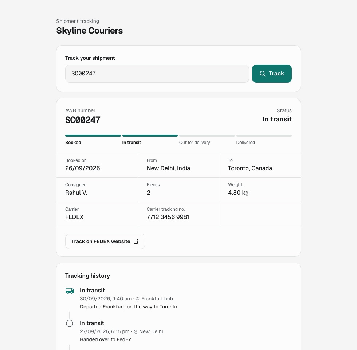This screenshot has height=350, width=357.
Task: Click the magnifier icon in Track button
Action: click(263, 74)
